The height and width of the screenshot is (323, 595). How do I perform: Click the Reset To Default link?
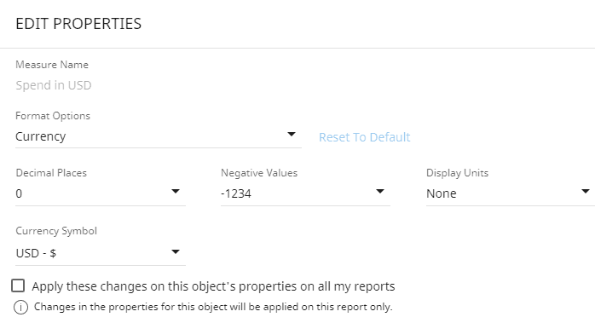pyautogui.click(x=364, y=137)
